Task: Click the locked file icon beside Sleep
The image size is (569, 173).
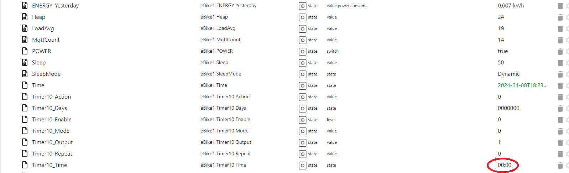Action: 25,63
